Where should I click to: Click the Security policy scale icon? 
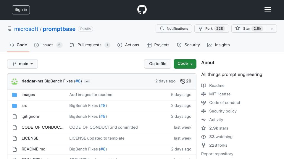(x=204, y=111)
